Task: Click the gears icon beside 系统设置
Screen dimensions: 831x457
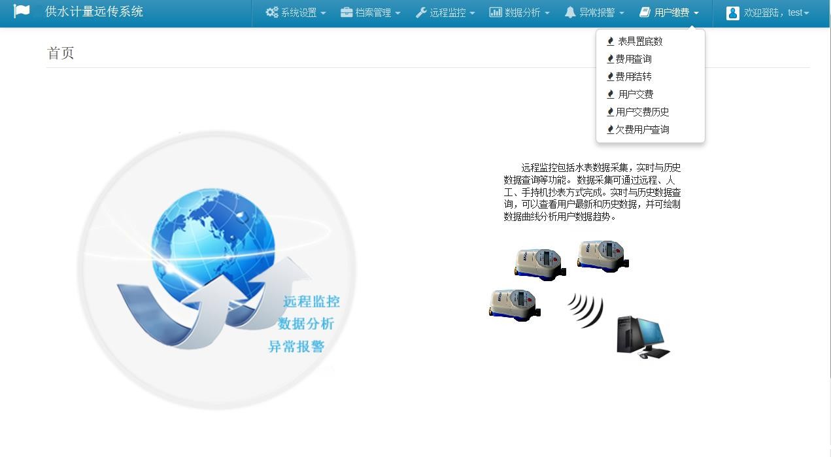Action: [272, 12]
